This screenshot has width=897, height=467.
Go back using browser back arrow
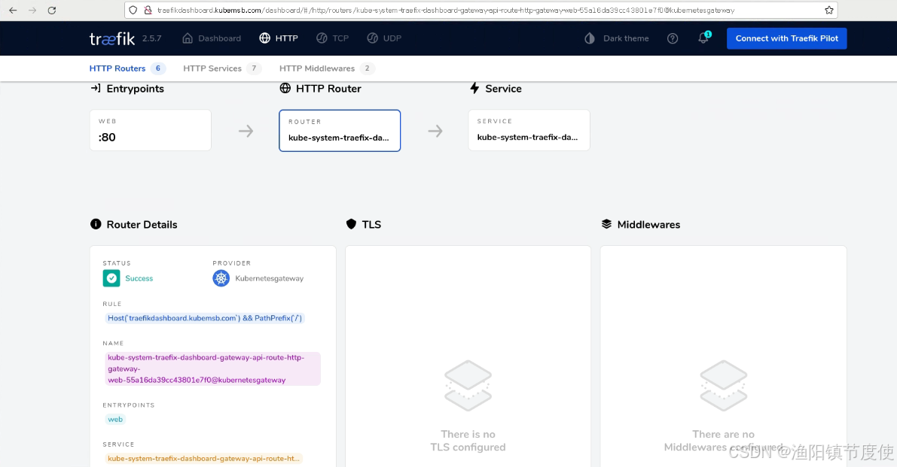[x=13, y=11]
